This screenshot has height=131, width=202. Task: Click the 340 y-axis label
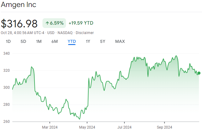[x=6, y=53]
